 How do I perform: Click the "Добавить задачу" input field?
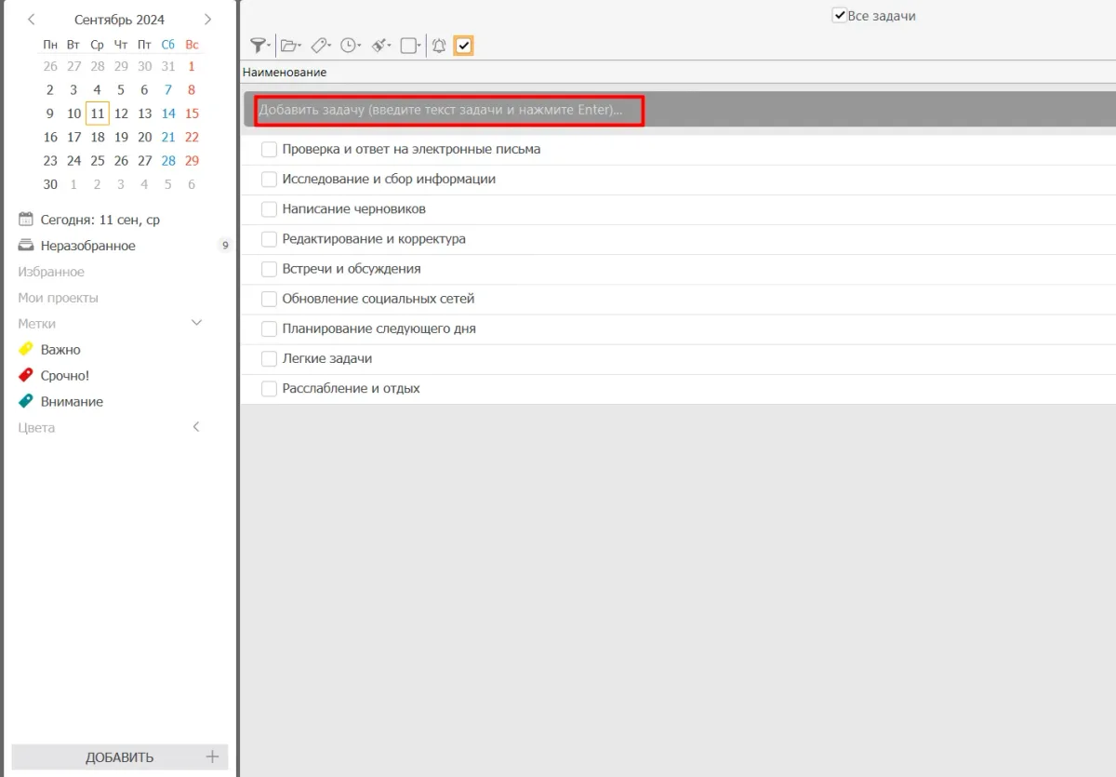tap(448, 111)
